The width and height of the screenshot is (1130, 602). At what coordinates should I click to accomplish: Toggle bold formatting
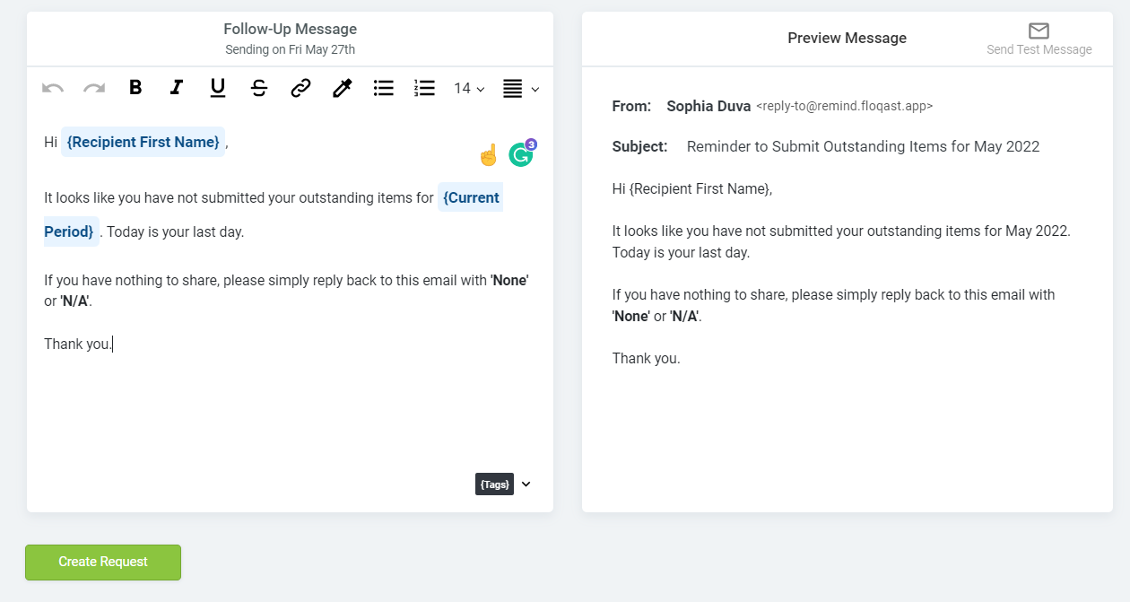135,88
